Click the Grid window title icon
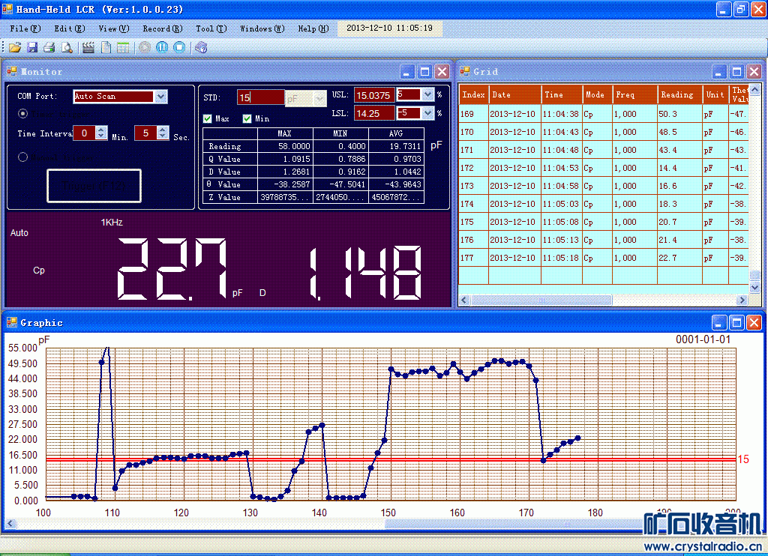768x556 pixels. point(465,71)
